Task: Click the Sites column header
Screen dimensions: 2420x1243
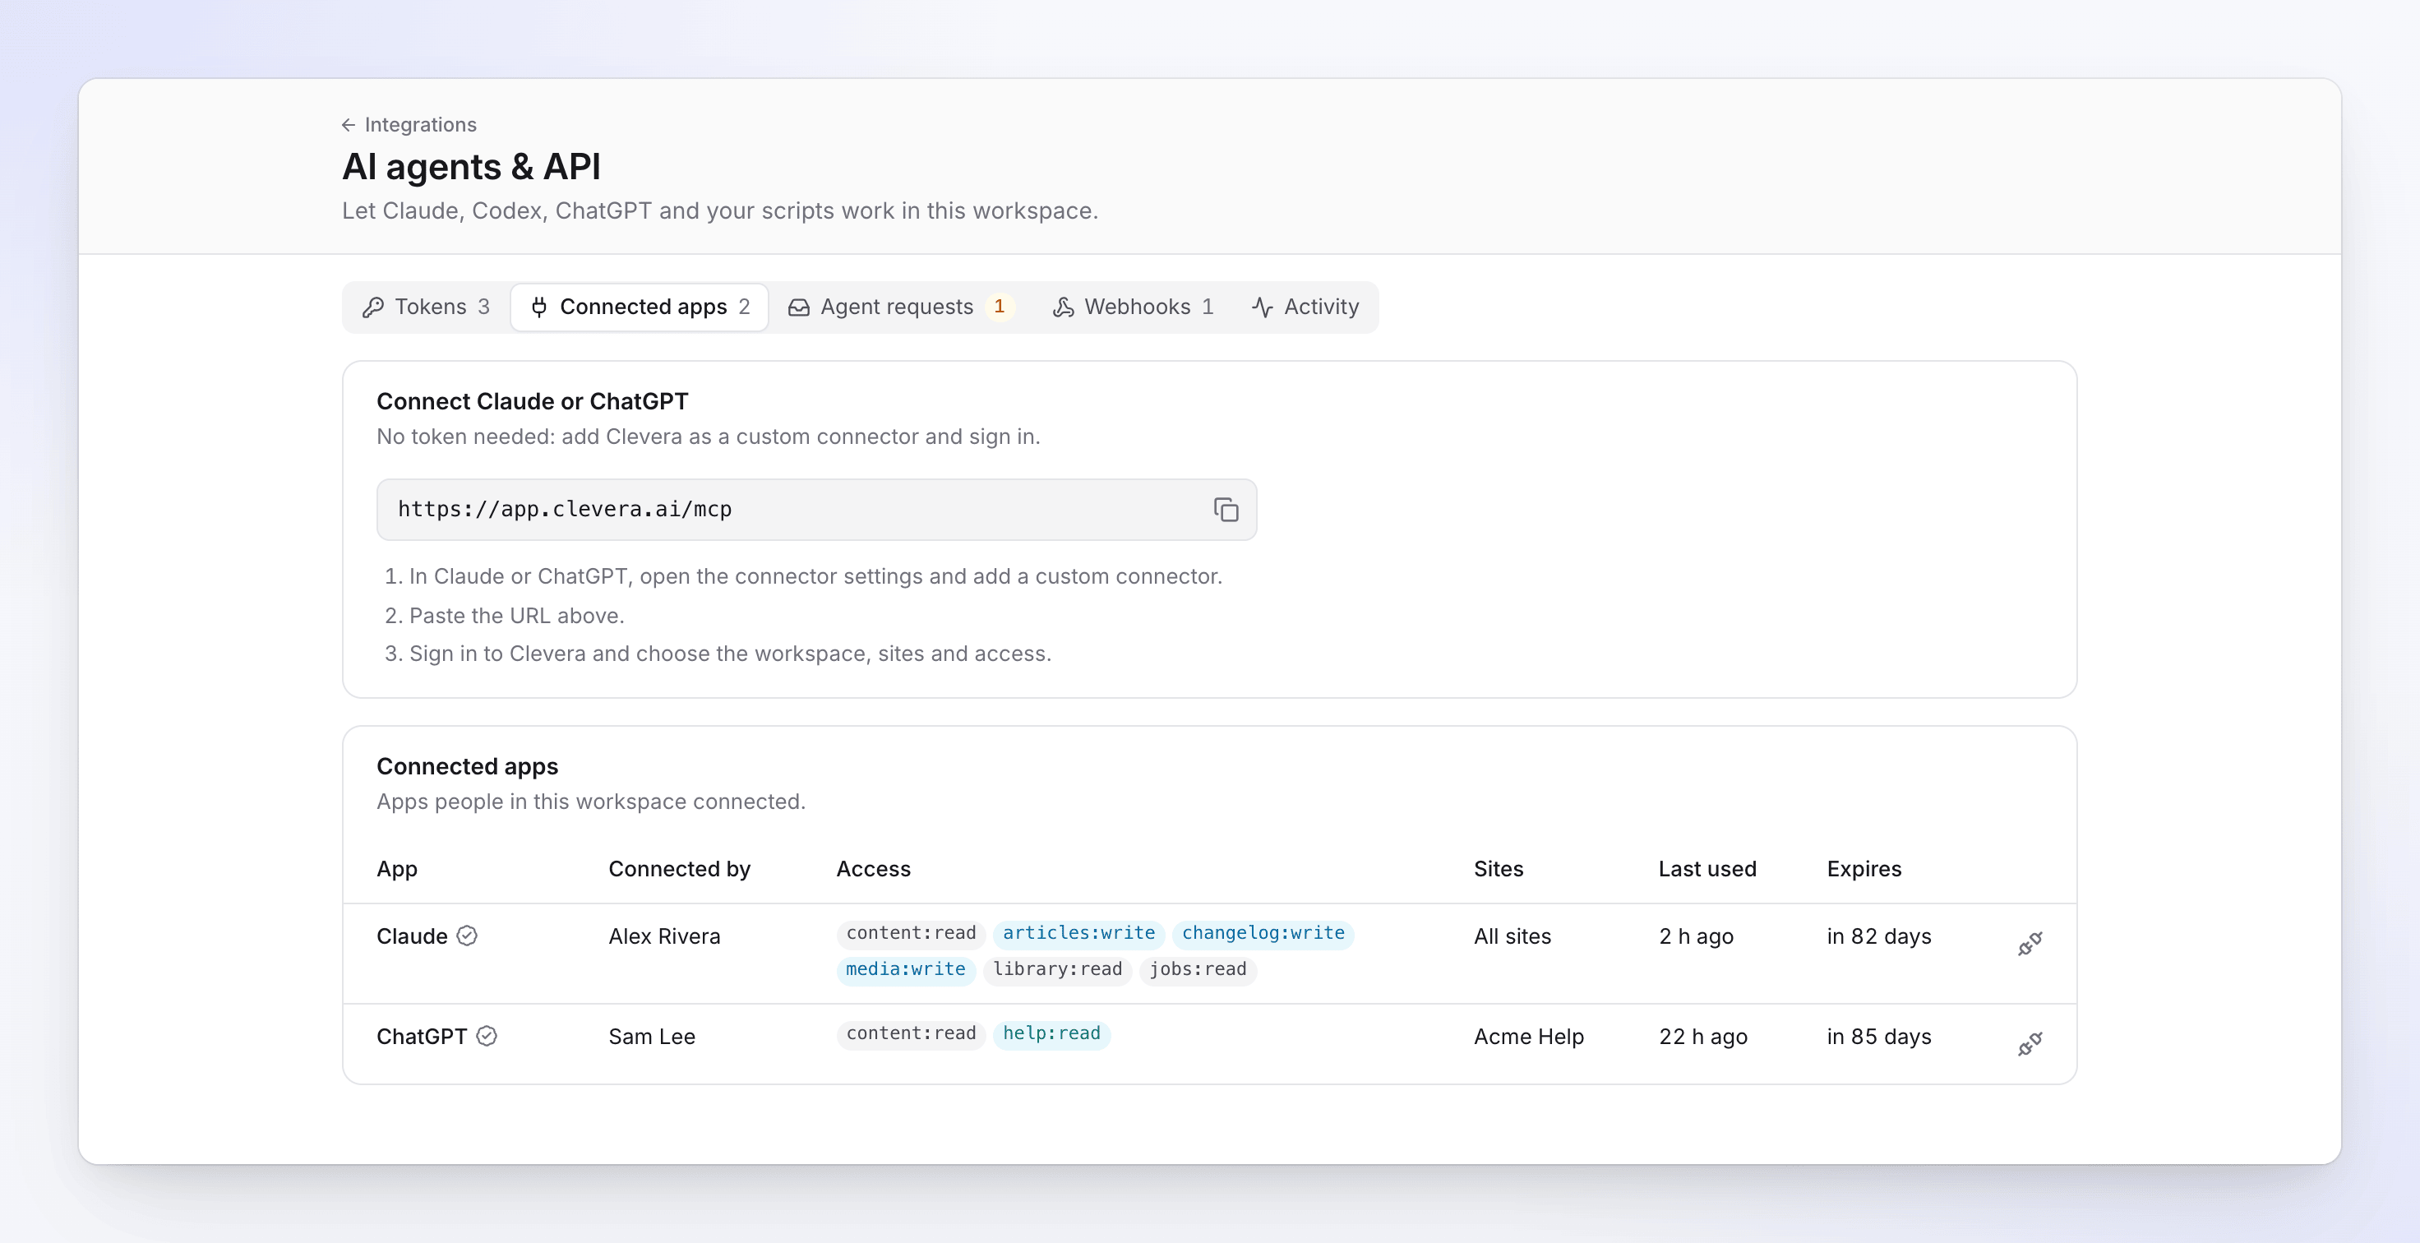Action: pos(1499,869)
